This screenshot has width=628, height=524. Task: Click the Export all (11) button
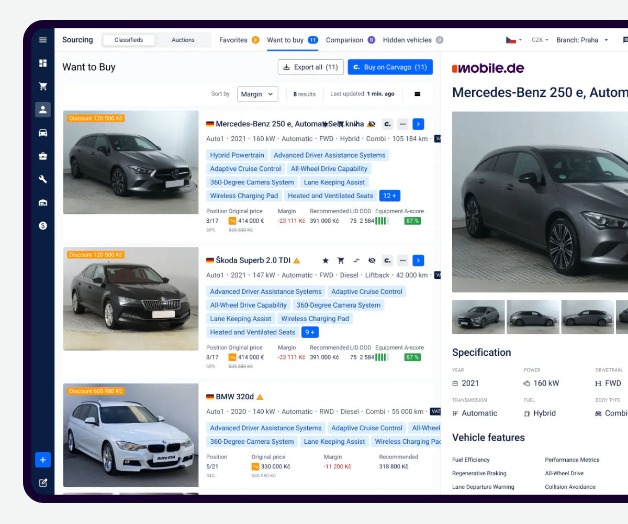coord(311,67)
